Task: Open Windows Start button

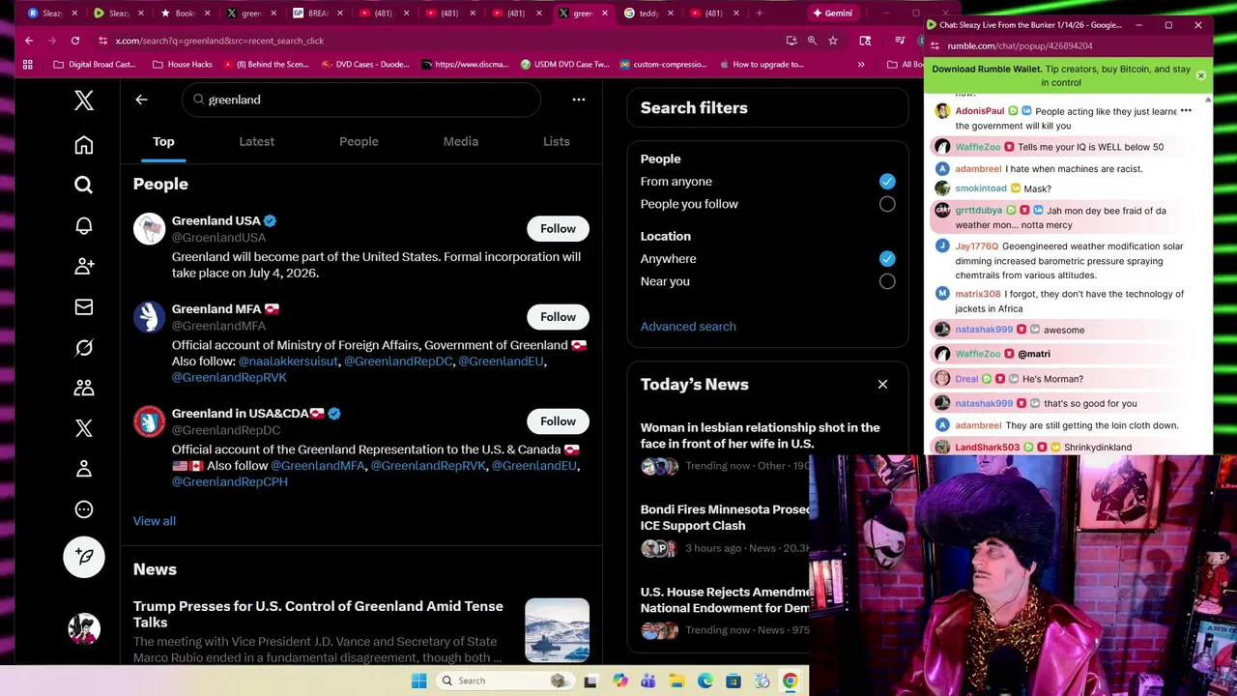Action: pos(418,681)
